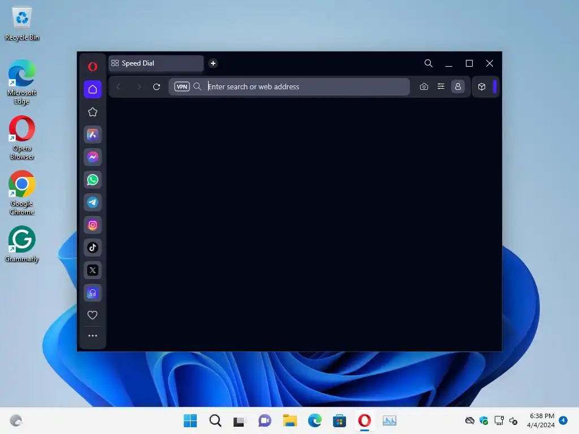Viewport: 579px width, 434px height.
Task: Open the Chat app on taskbar
Action: [x=265, y=420]
